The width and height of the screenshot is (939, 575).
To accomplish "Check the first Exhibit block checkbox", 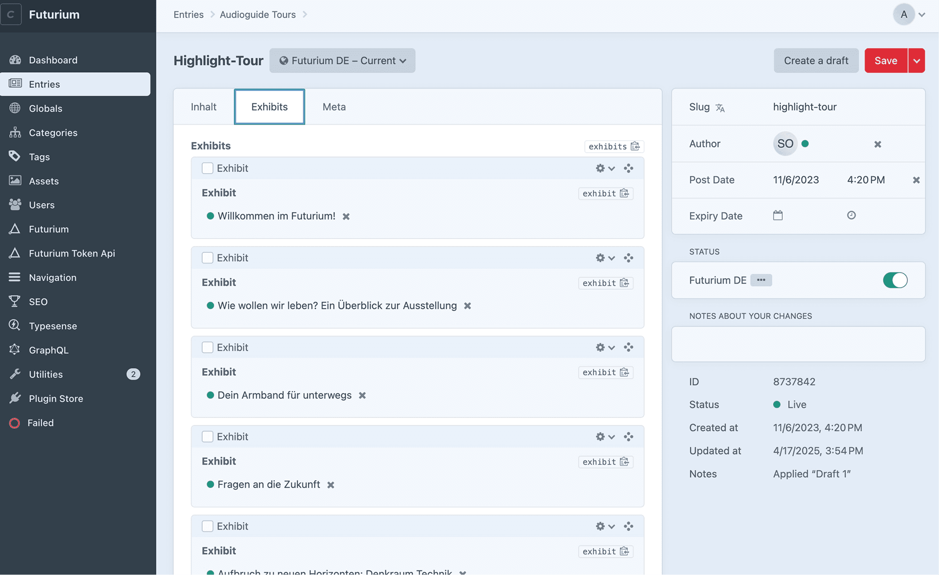I will [207, 168].
